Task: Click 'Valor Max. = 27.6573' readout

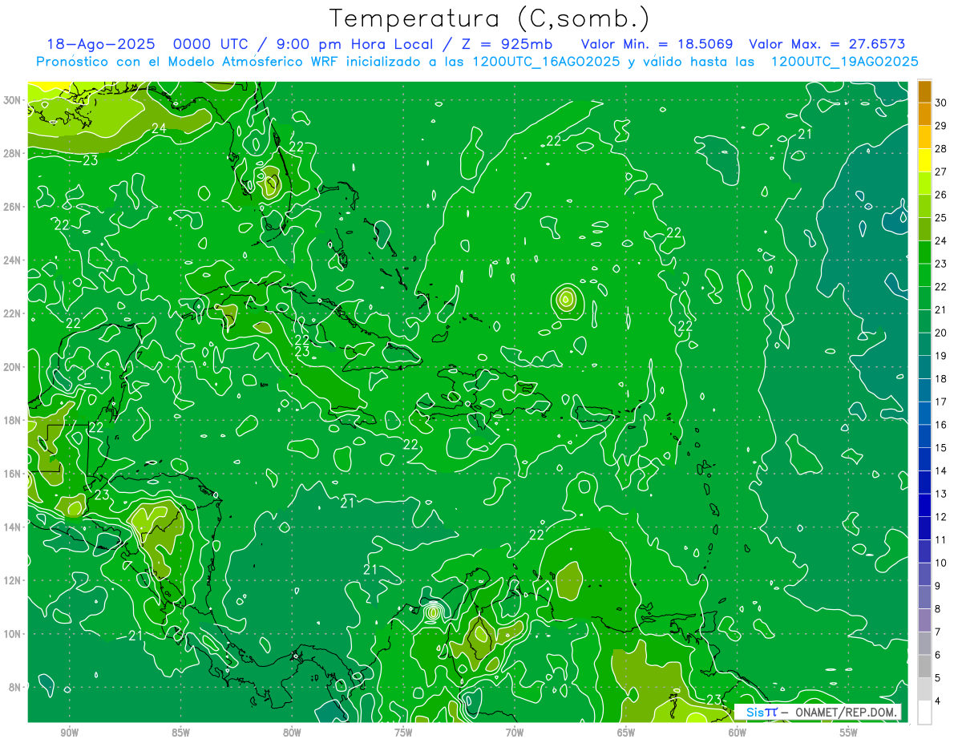Action: point(827,45)
